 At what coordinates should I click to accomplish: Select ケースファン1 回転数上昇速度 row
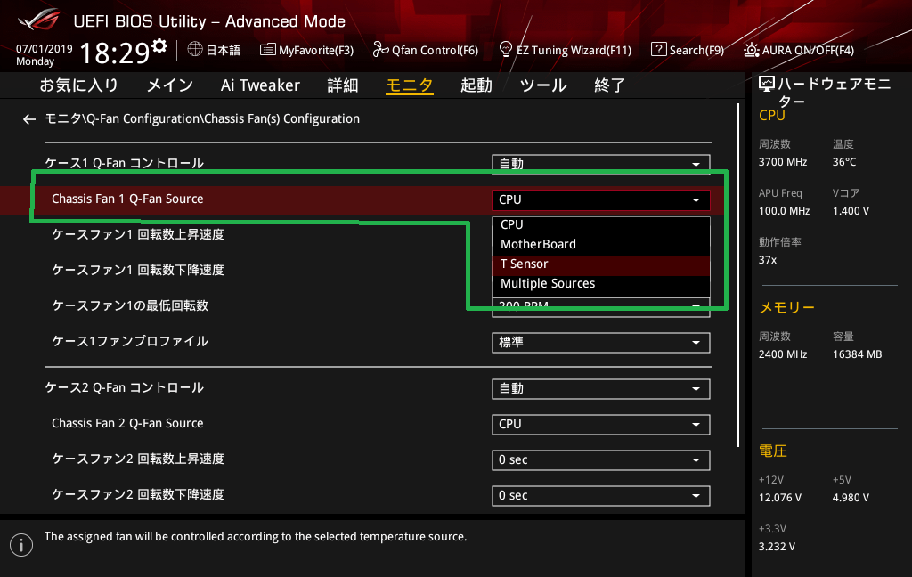138,234
